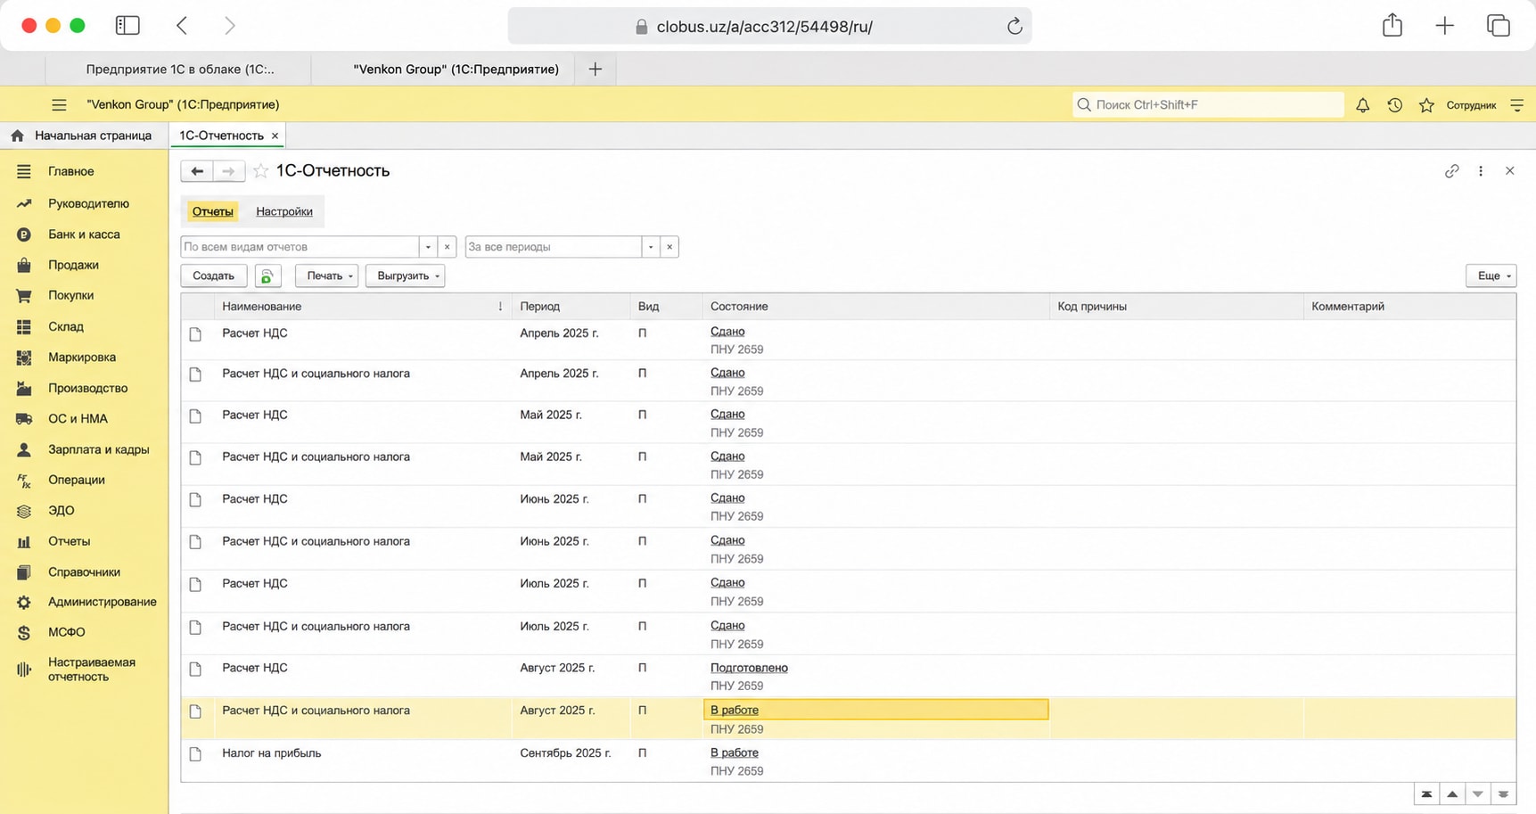Viewport: 1536px width, 814px height.
Task: Click Safari share icon
Action: coord(1392,25)
